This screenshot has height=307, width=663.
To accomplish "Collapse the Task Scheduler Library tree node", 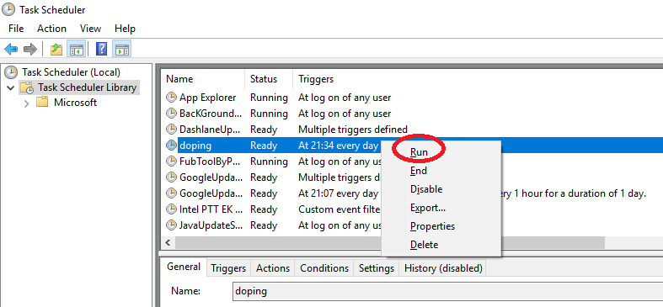I will point(10,87).
